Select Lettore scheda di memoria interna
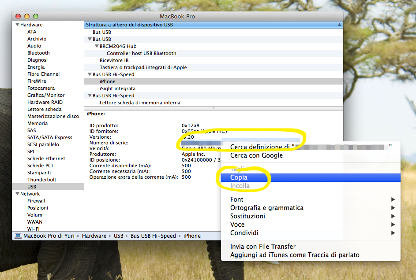The height and width of the screenshot is (280, 416). (214, 103)
